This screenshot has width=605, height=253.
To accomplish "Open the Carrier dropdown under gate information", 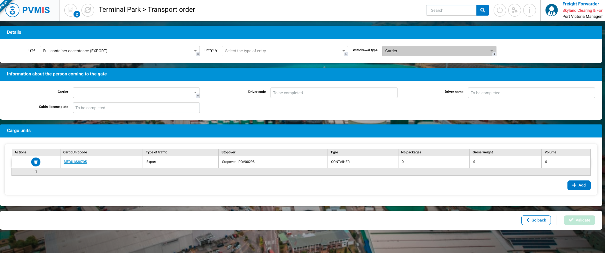I will point(136,93).
